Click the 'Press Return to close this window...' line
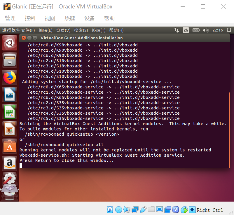The height and width of the screenshot is (215, 234). pos(67,160)
